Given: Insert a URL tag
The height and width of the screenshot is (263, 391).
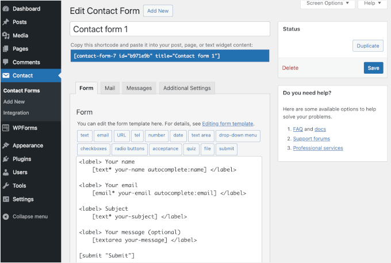Looking at the screenshot, I should [121, 135].
